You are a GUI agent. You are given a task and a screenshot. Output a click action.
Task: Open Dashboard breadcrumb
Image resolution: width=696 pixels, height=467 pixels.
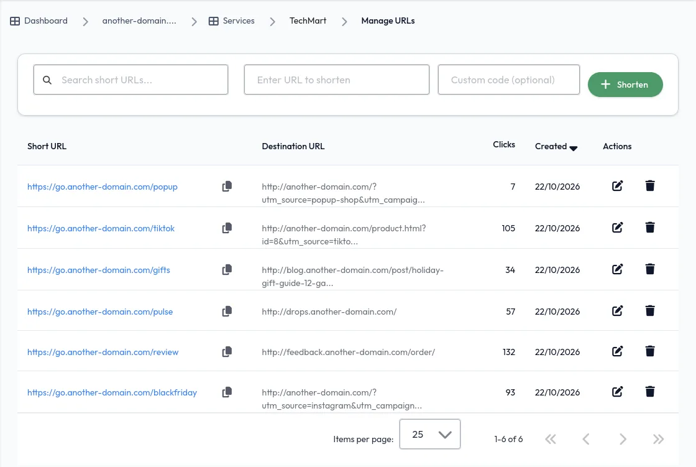(39, 21)
